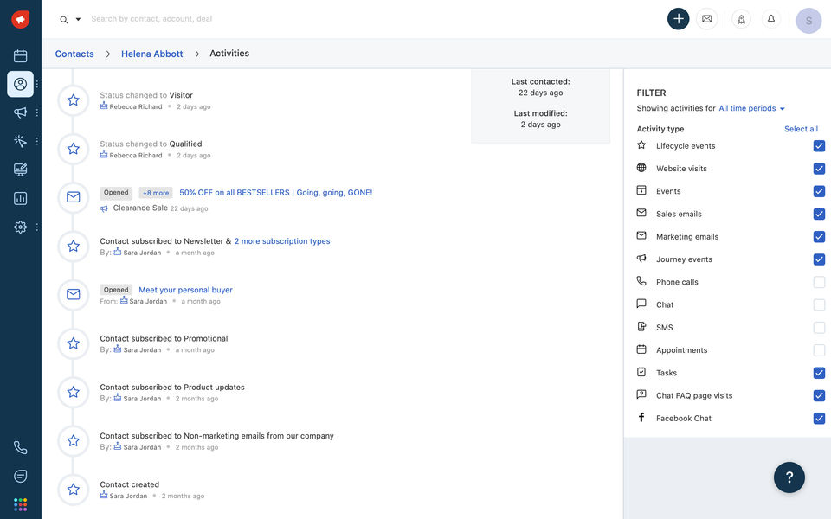This screenshot has width=831, height=519.
Task: Click the search magnifier icon
Action: click(x=64, y=20)
